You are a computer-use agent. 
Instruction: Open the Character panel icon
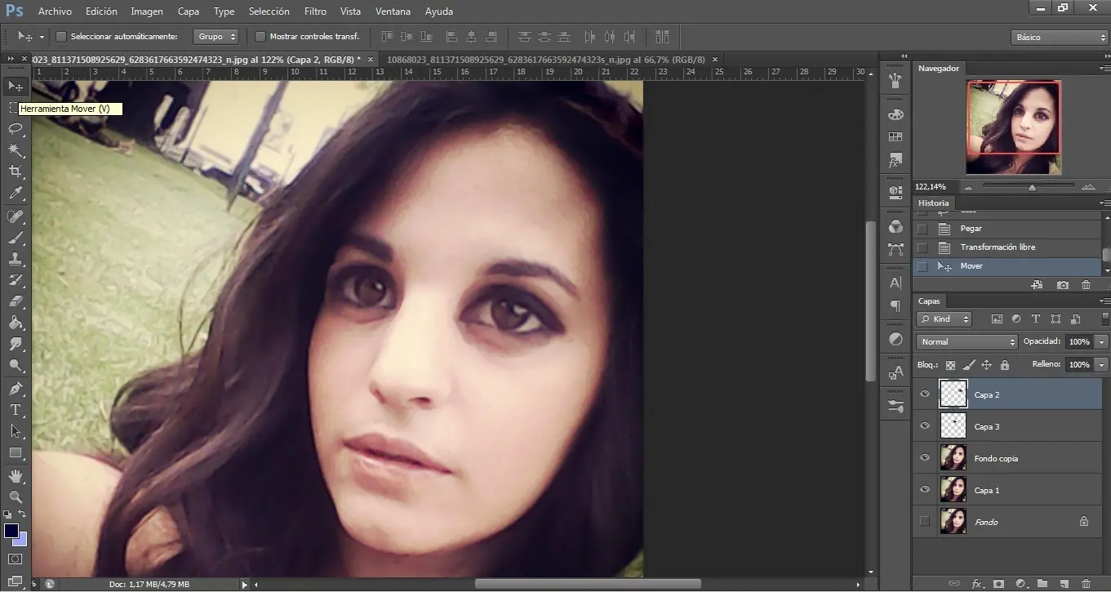pyautogui.click(x=895, y=283)
